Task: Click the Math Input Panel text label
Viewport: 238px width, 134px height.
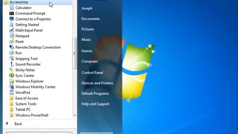Action: coord(29,31)
